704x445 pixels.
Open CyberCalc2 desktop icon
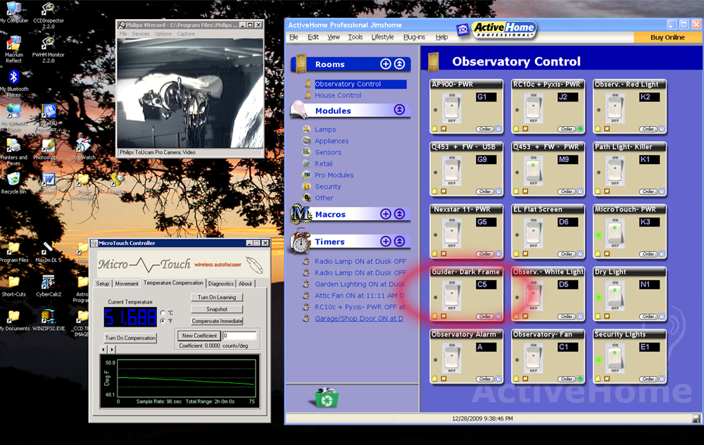49,286
